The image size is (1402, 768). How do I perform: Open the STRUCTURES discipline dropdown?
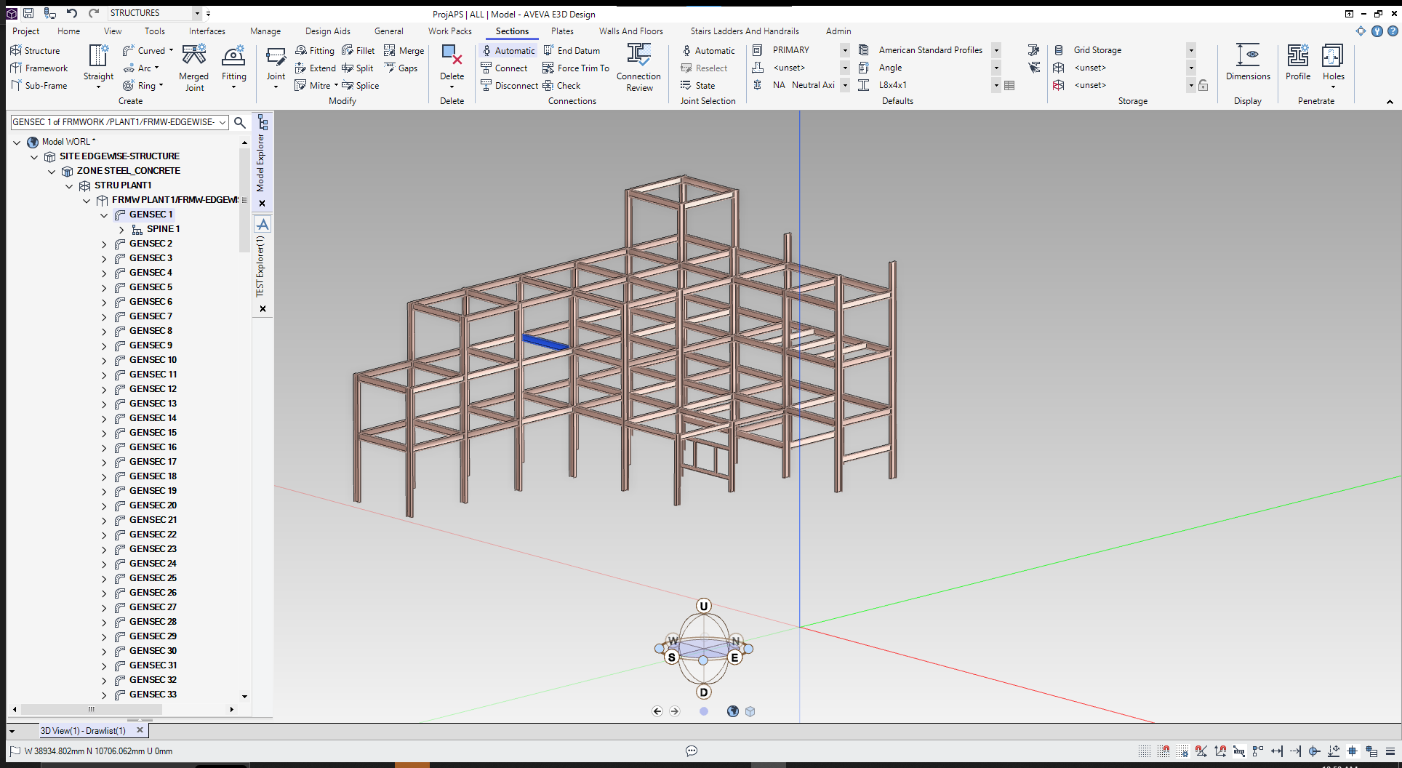pos(196,13)
